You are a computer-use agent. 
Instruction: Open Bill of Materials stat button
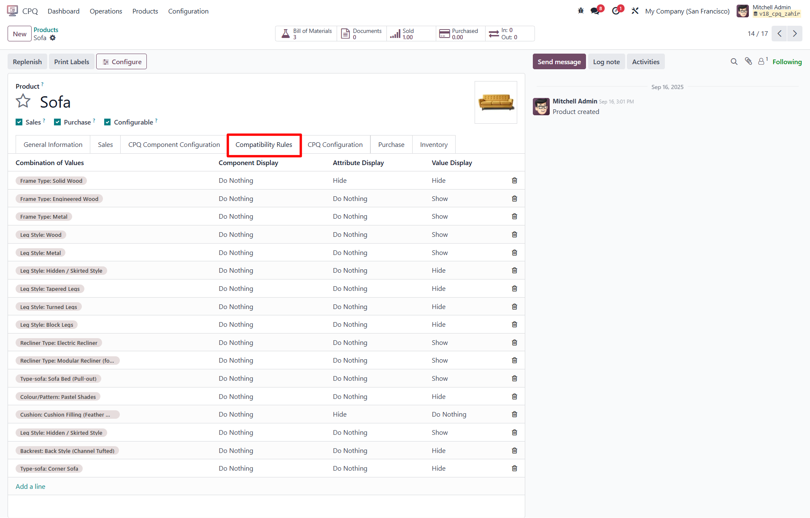pyautogui.click(x=307, y=34)
